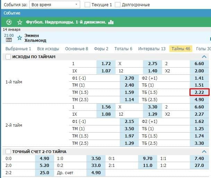The height and width of the screenshot is (178, 211).
Task: Select 1st half ТМ (1) odds 2.40
Action: [129, 85]
